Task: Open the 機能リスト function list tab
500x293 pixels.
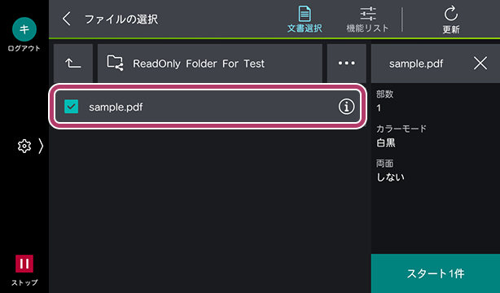Action: [x=367, y=20]
